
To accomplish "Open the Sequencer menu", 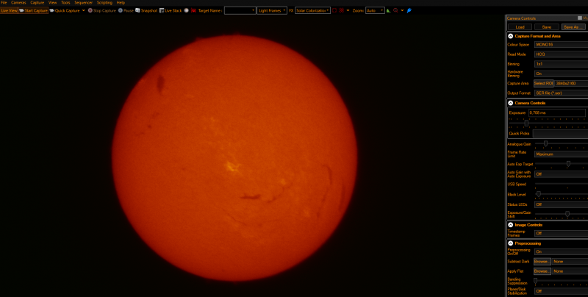I will 83,2.
